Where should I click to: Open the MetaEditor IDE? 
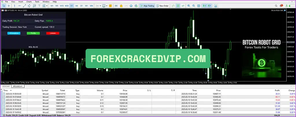(x=116, y=6)
